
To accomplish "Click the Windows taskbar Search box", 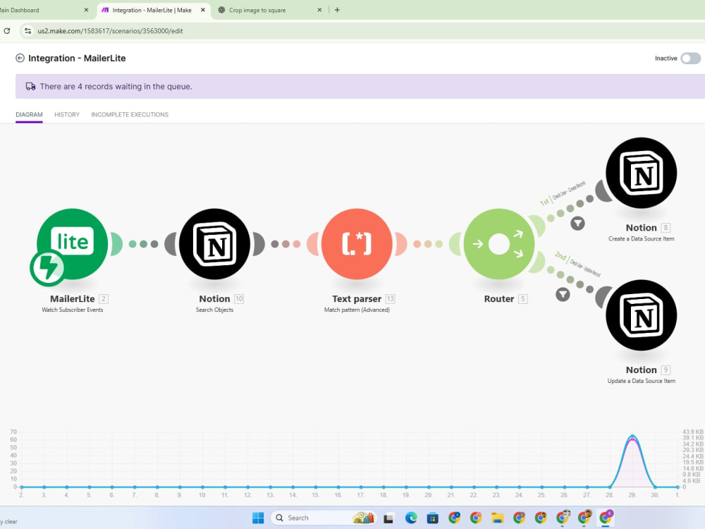I will coord(324,518).
